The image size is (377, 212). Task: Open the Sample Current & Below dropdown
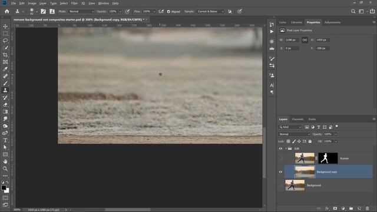(211, 12)
